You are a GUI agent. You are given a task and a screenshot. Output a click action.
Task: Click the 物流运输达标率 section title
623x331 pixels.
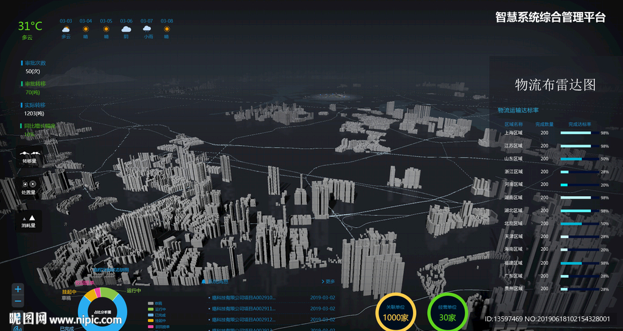click(518, 110)
